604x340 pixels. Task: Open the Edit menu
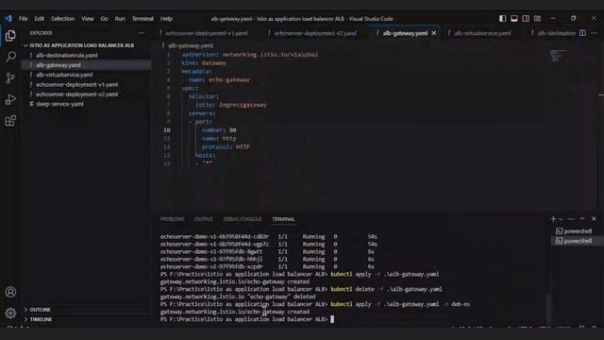click(39, 19)
